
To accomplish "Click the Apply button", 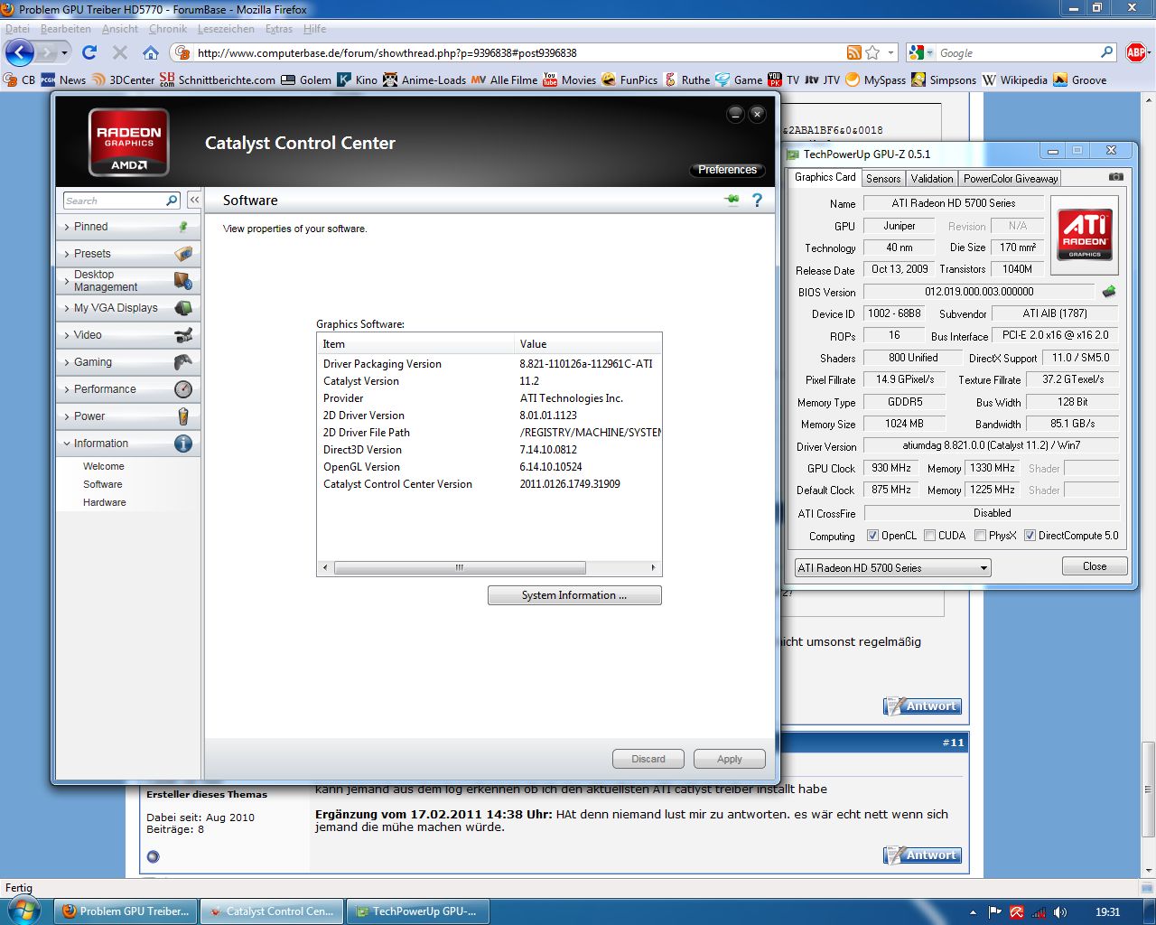I will pyautogui.click(x=730, y=759).
